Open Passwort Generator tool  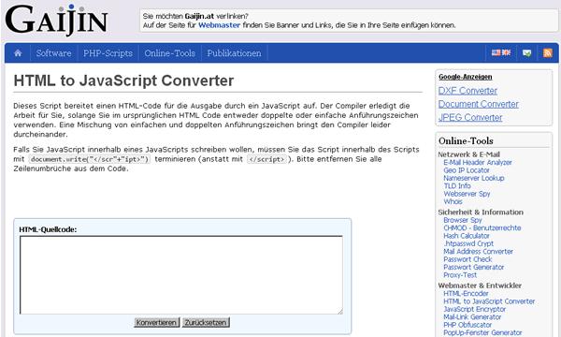pyautogui.click(x=474, y=267)
